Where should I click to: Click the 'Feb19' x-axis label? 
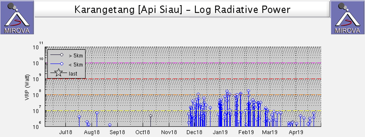click(x=246, y=132)
